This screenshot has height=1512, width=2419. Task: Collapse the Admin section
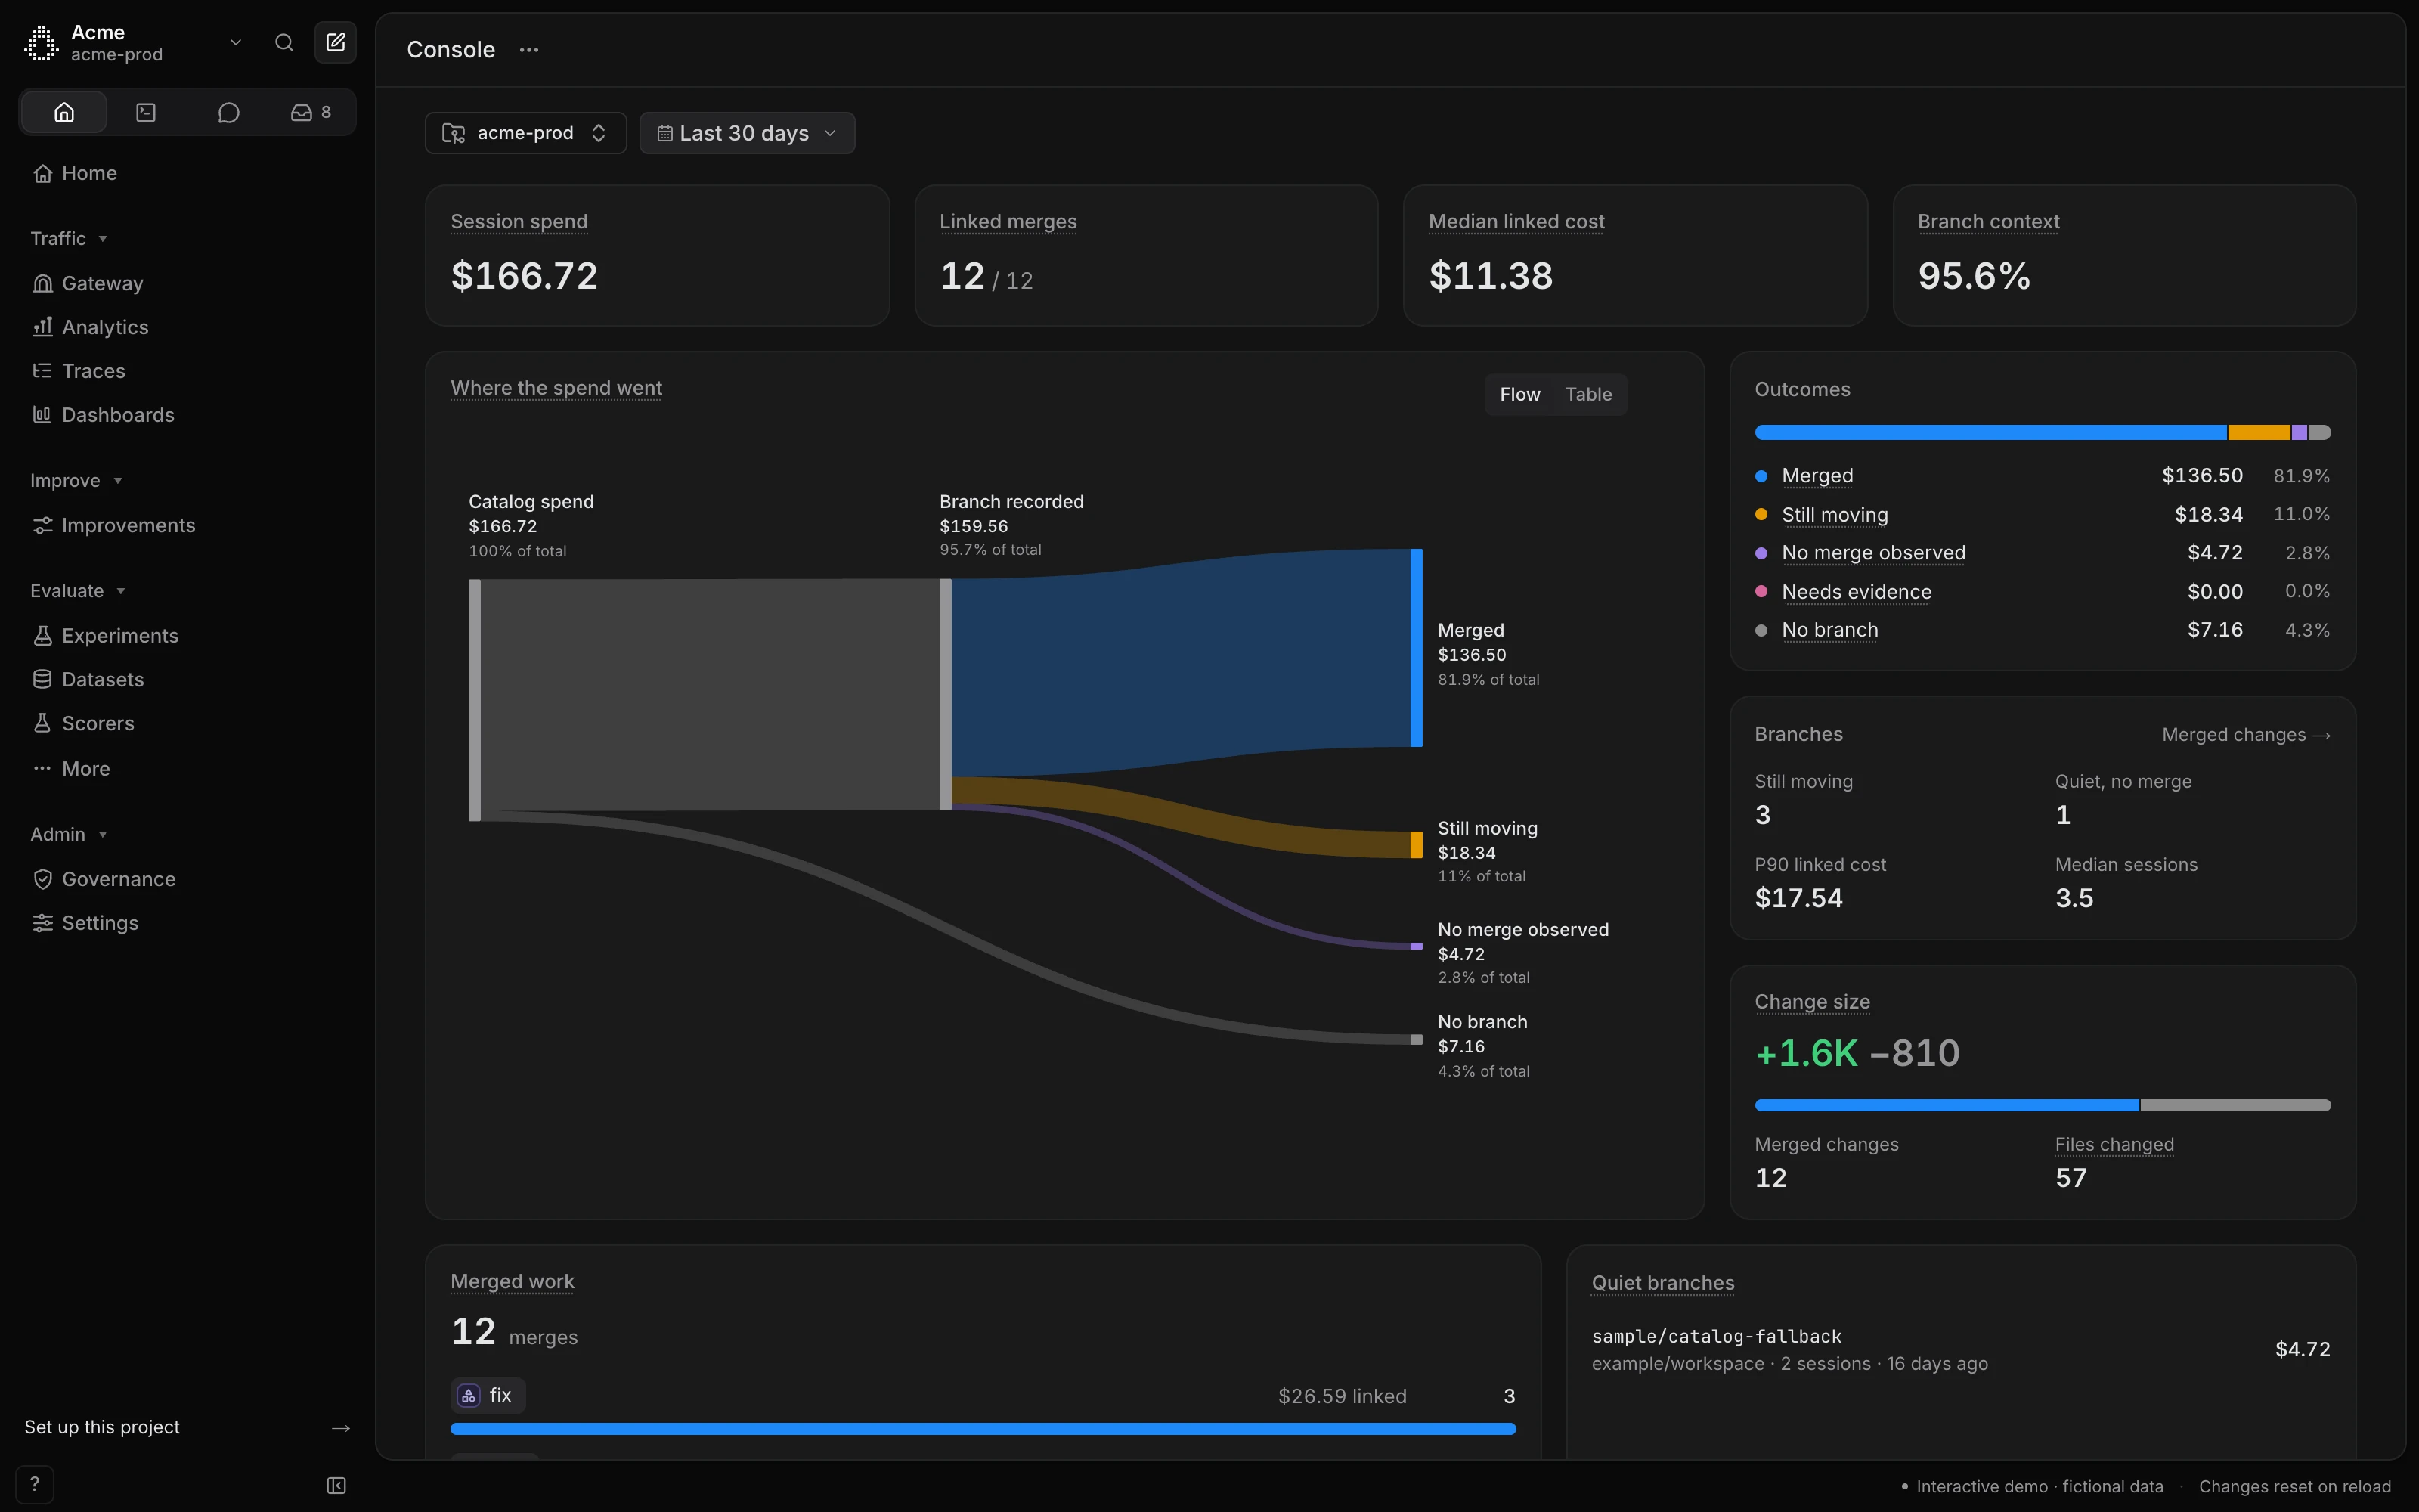(x=68, y=834)
